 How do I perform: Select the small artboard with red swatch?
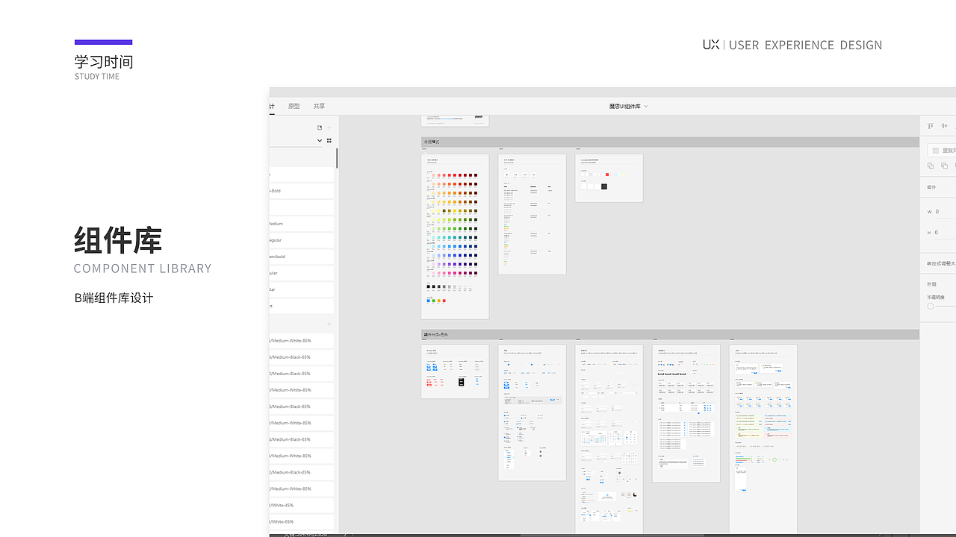click(x=609, y=178)
